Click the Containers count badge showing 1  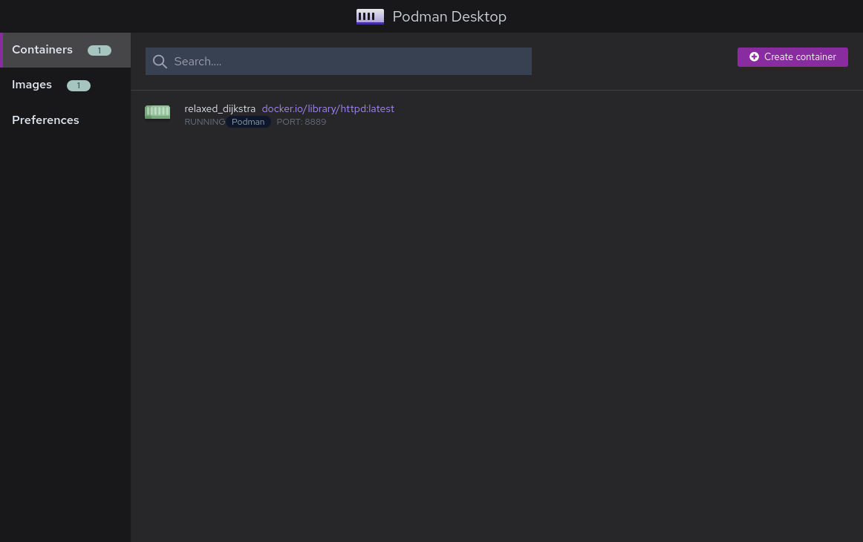[99, 50]
